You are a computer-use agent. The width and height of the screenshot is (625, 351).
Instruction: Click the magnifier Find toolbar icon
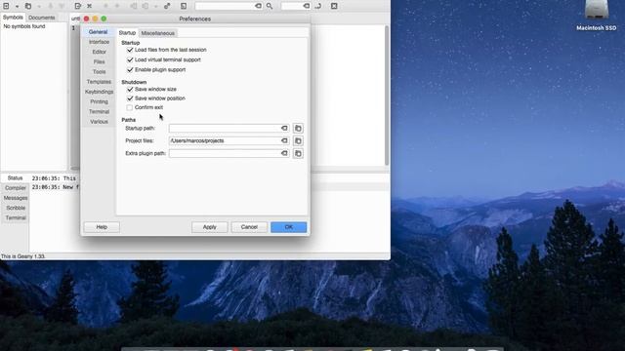pyautogui.click(x=270, y=6)
